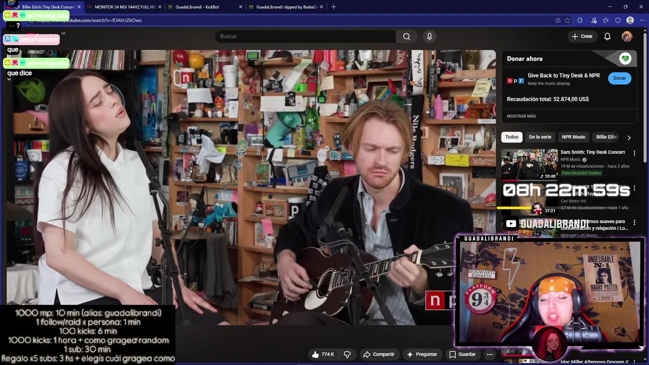Select the Billie Eilish filter chip
The width and height of the screenshot is (649, 365).
point(607,137)
